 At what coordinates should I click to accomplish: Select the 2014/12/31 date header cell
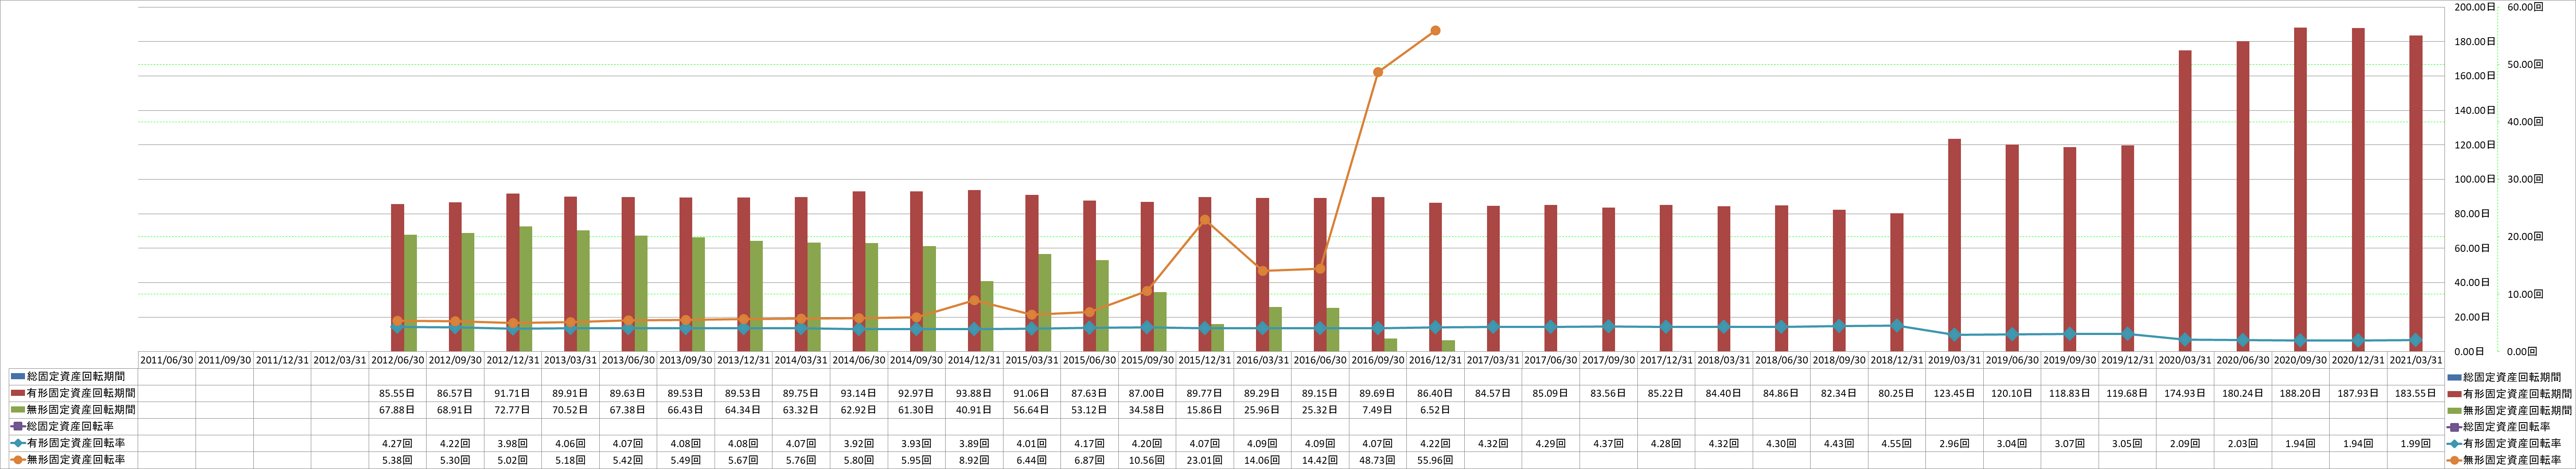coord(975,360)
